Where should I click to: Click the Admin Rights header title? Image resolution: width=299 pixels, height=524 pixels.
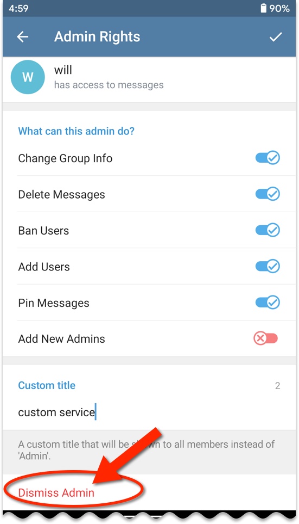(x=97, y=37)
